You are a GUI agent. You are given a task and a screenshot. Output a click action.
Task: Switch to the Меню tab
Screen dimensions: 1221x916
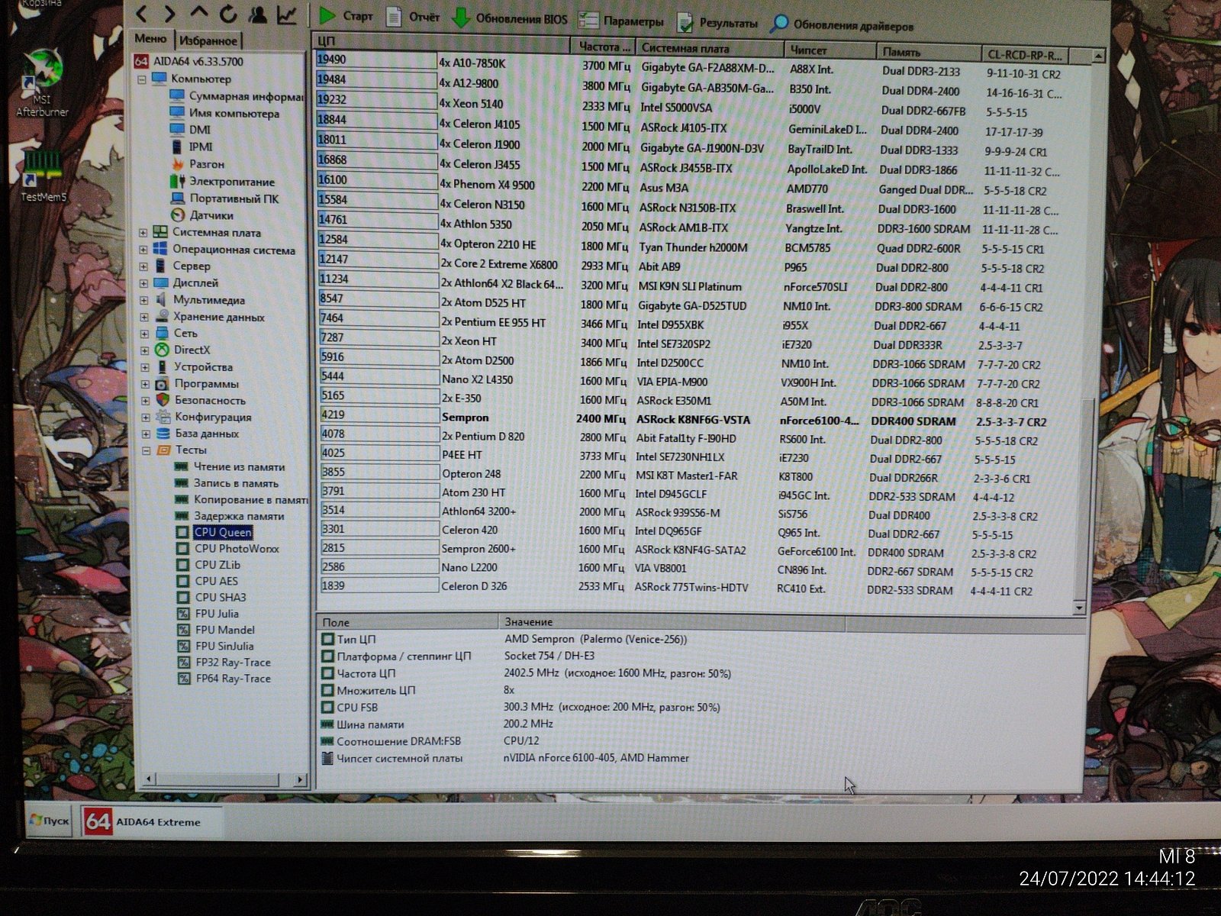coord(151,38)
